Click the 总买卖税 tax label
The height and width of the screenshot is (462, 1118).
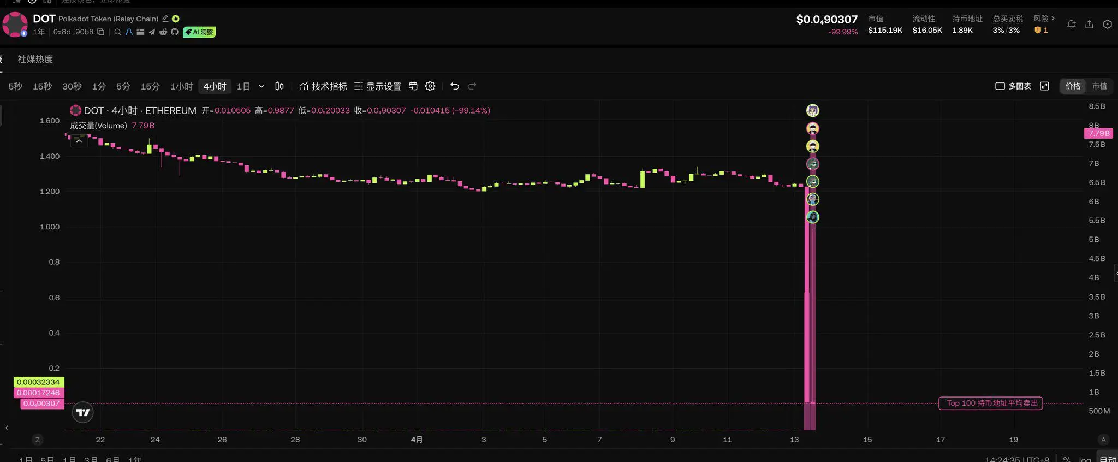(x=1008, y=19)
